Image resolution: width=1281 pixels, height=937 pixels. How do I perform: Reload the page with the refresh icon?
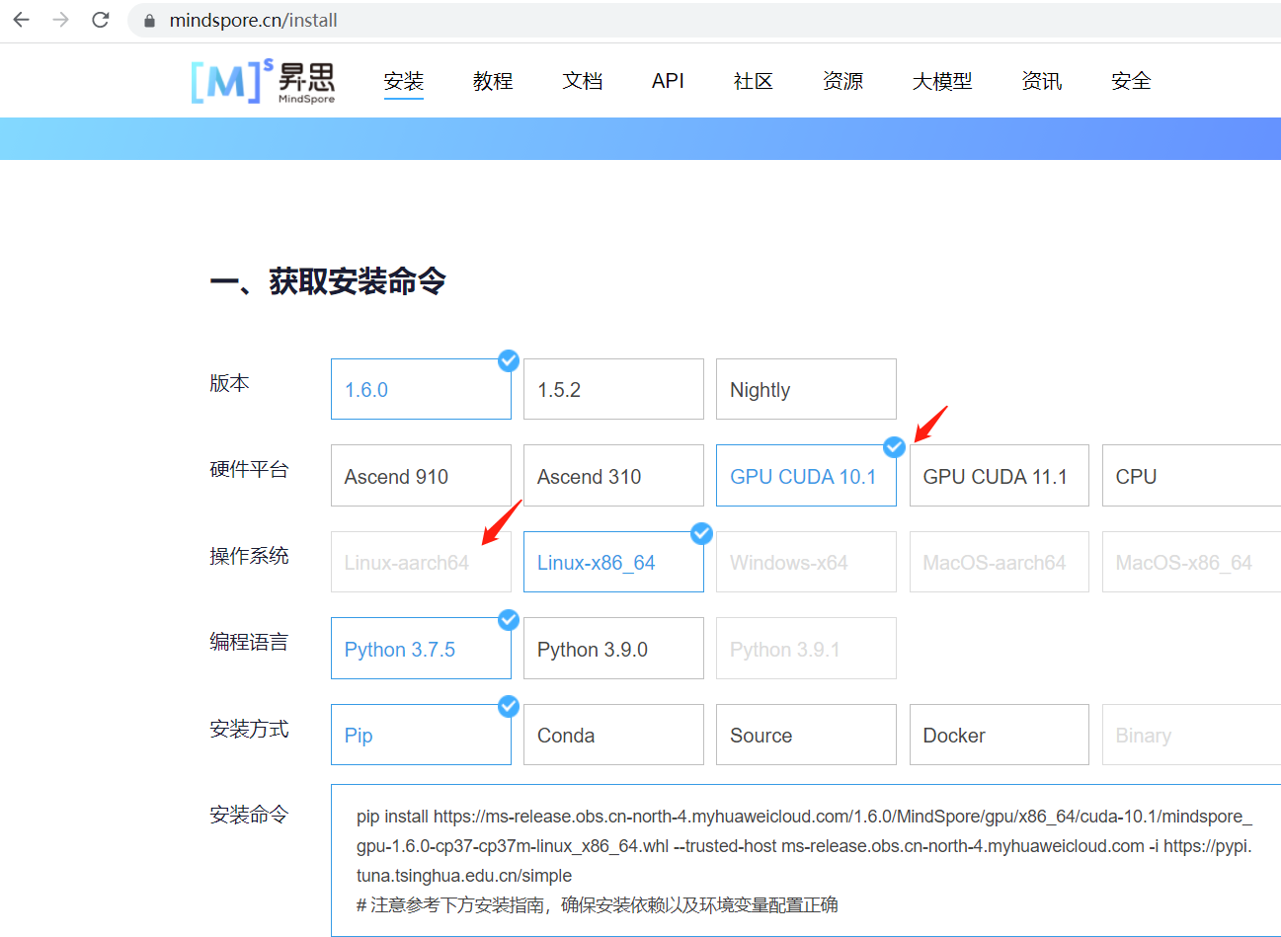101,20
